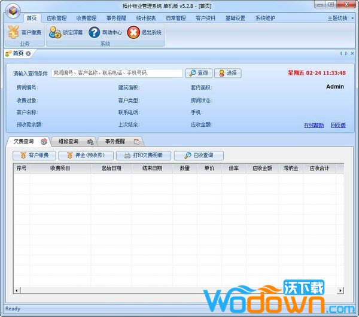Open the 日常管理 ribbon tab
The height and width of the screenshot is (317, 359).
coord(175,18)
